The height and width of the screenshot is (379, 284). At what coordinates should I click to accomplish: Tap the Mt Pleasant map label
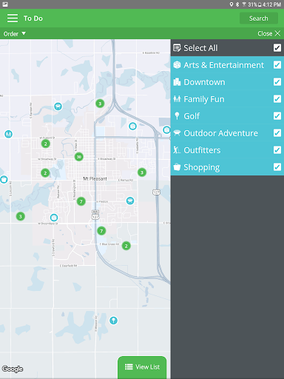click(x=95, y=178)
